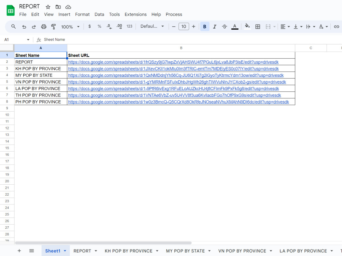Open the TH POP BY PROVINCE URL link
Screen dimensions: 342x256
tap(174, 95)
